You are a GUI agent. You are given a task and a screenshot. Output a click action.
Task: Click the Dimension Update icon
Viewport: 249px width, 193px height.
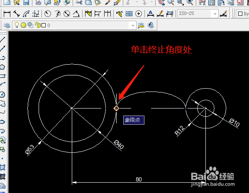[x=170, y=14]
